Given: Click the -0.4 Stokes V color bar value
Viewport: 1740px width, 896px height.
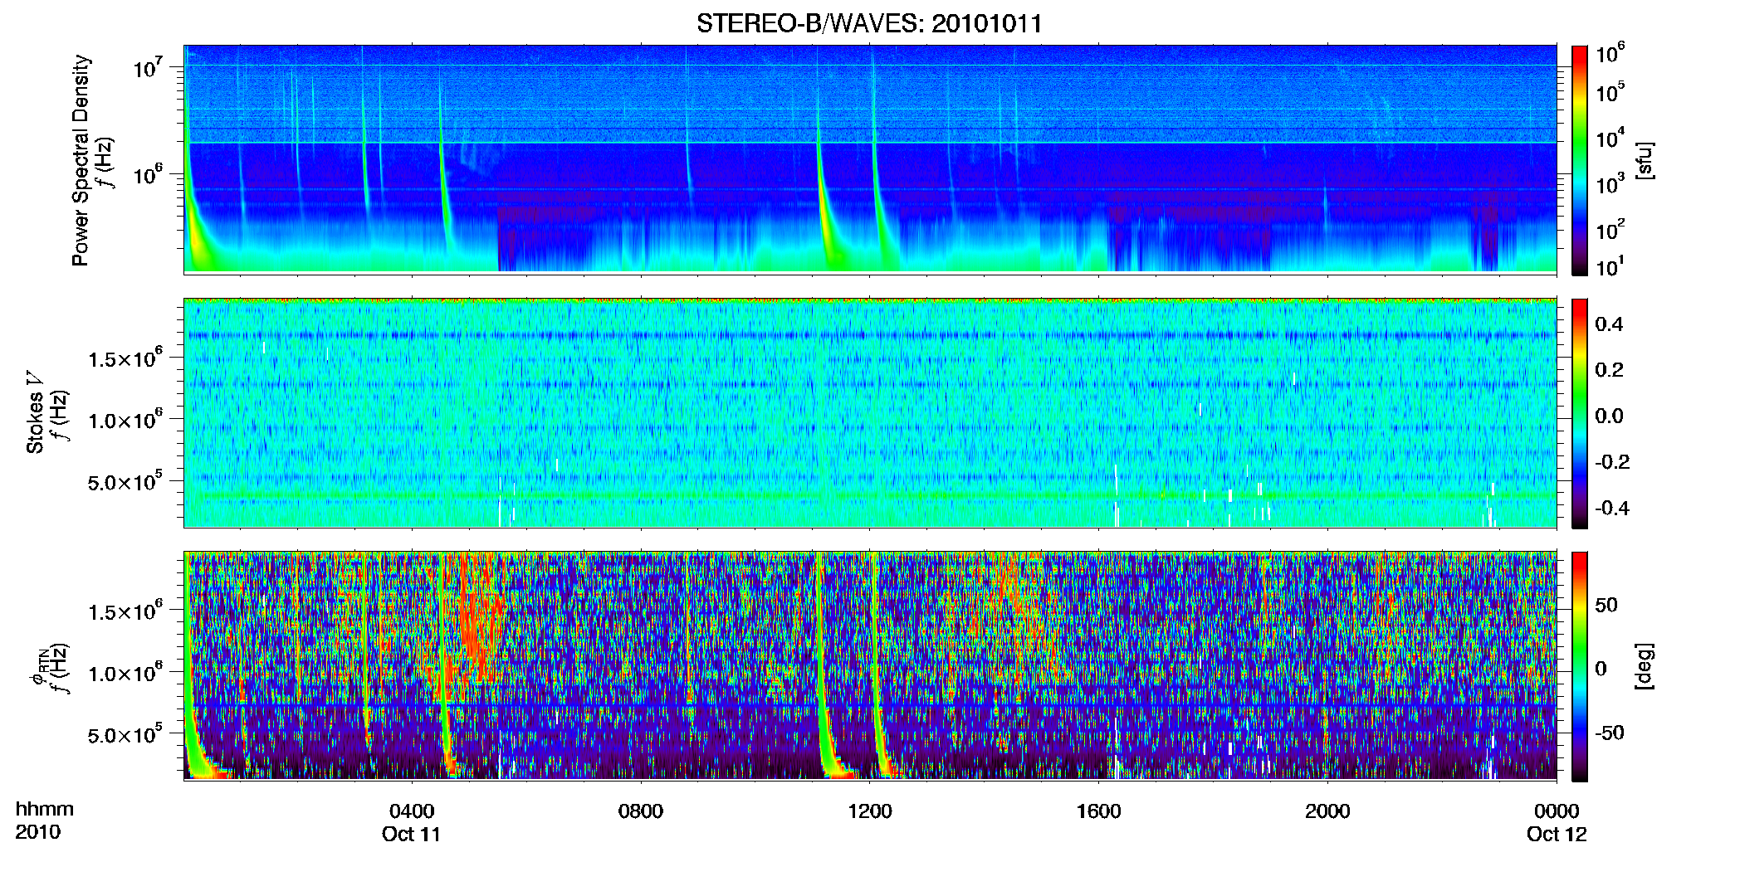Looking at the screenshot, I should click(1612, 508).
